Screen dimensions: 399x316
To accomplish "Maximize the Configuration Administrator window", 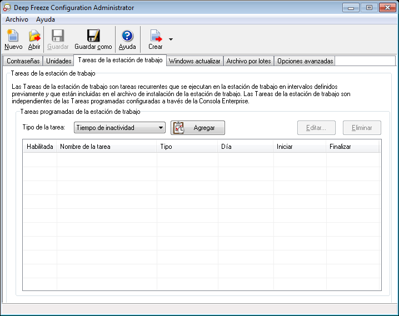I will click(368, 8).
